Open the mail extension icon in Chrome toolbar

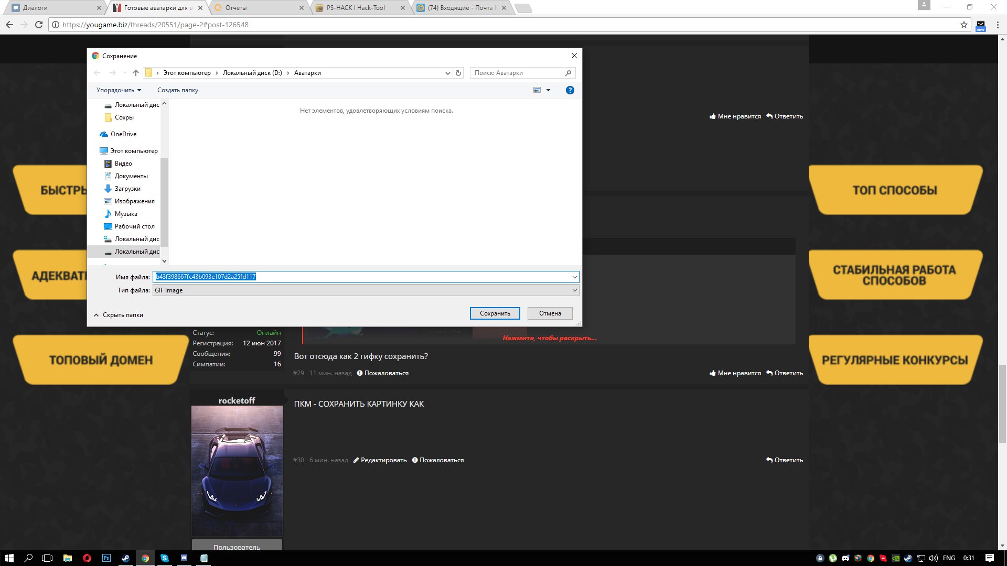click(981, 25)
